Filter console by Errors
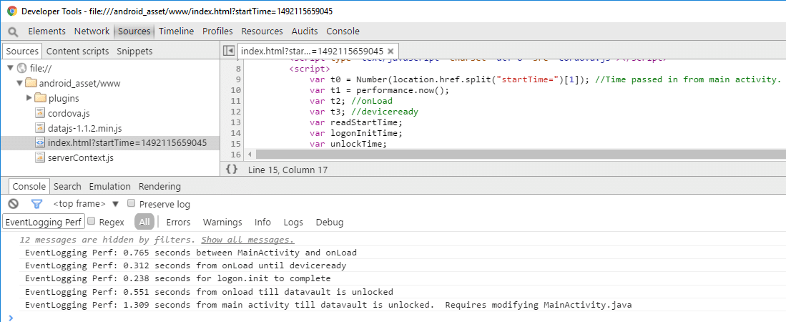 (x=179, y=222)
